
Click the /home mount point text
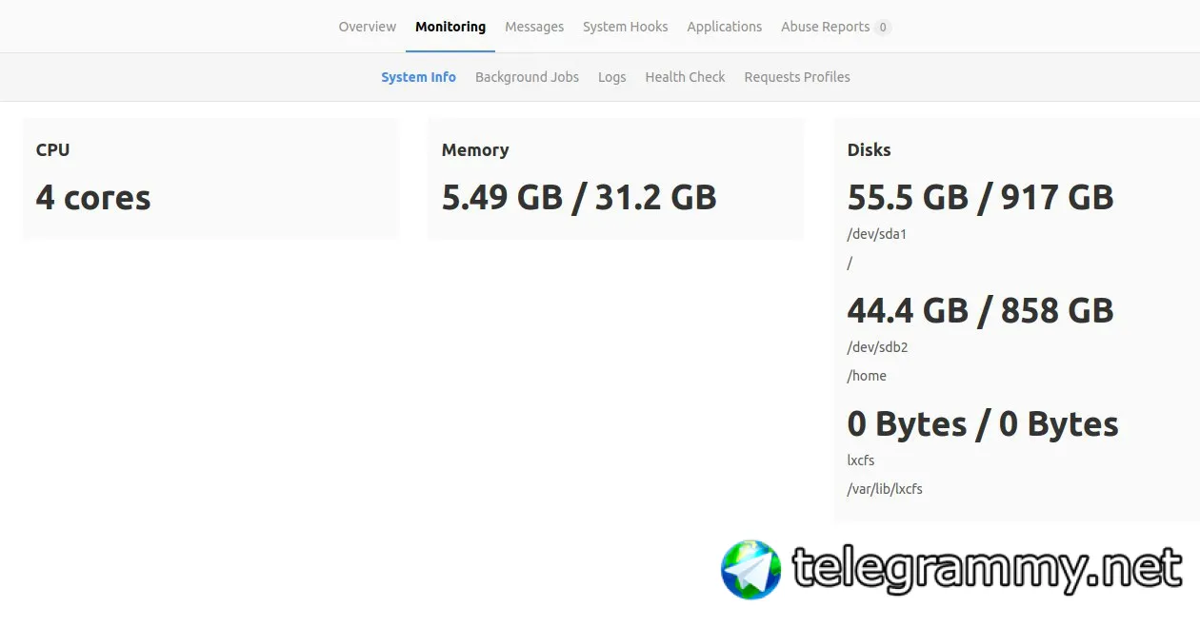pyautogui.click(x=867, y=376)
